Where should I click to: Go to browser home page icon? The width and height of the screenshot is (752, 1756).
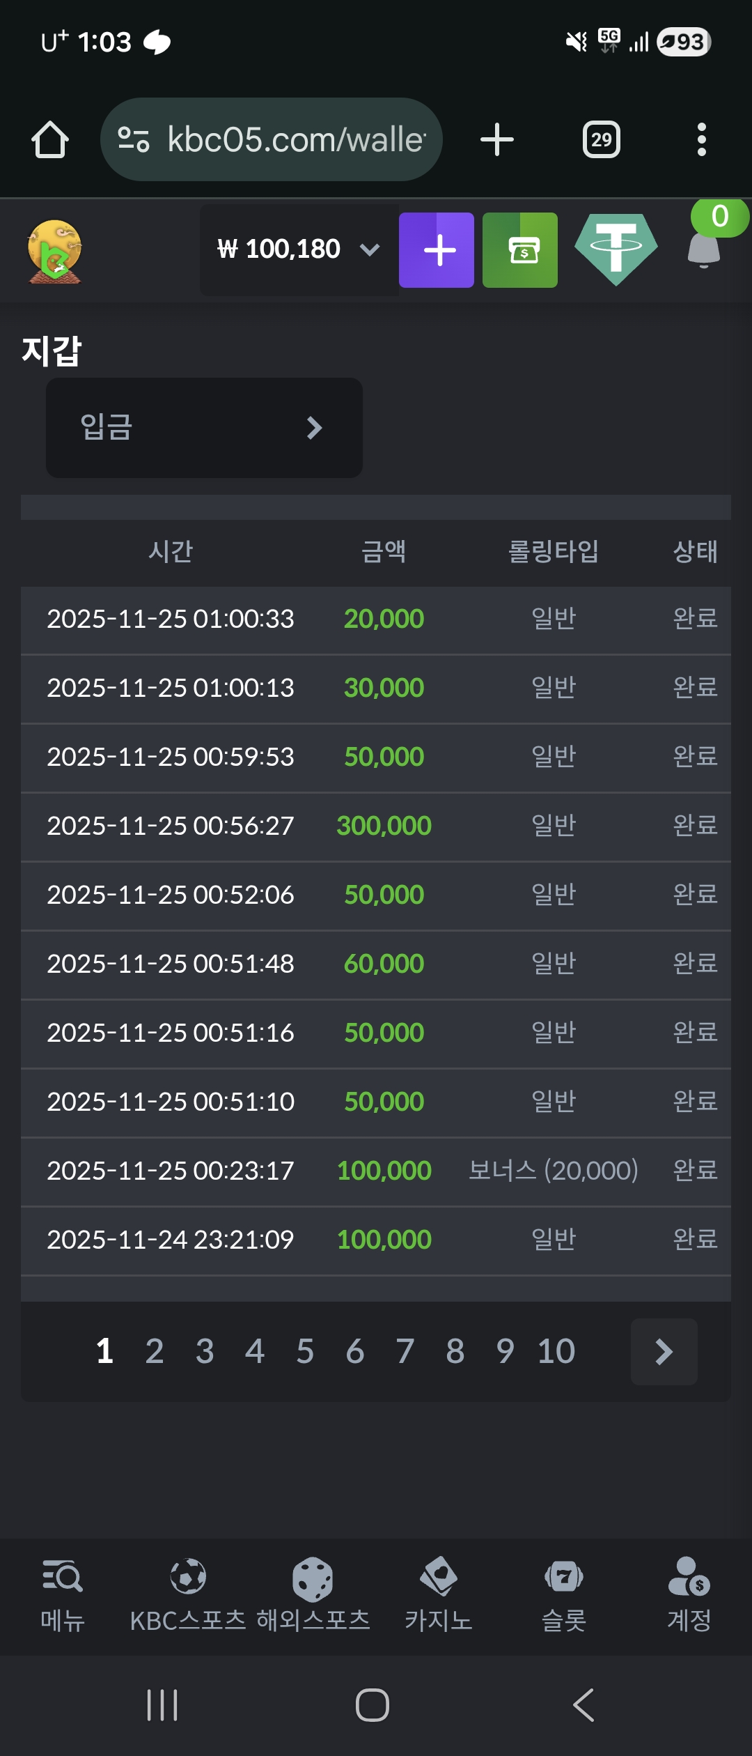click(50, 139)
